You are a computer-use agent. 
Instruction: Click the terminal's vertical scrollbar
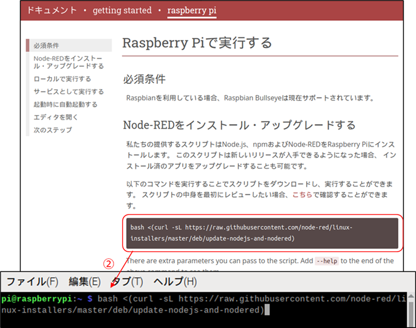[x=409, y=309]
